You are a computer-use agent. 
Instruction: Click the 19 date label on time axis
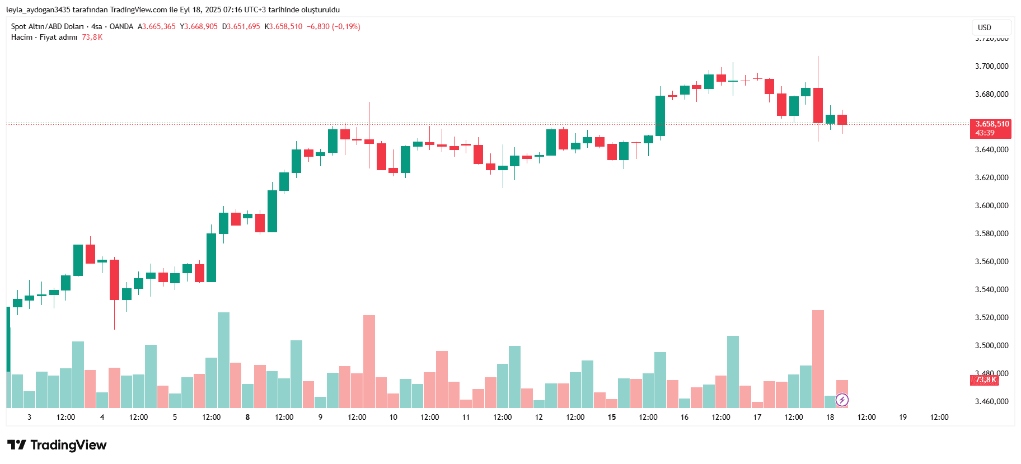click(x=903, y=417)
